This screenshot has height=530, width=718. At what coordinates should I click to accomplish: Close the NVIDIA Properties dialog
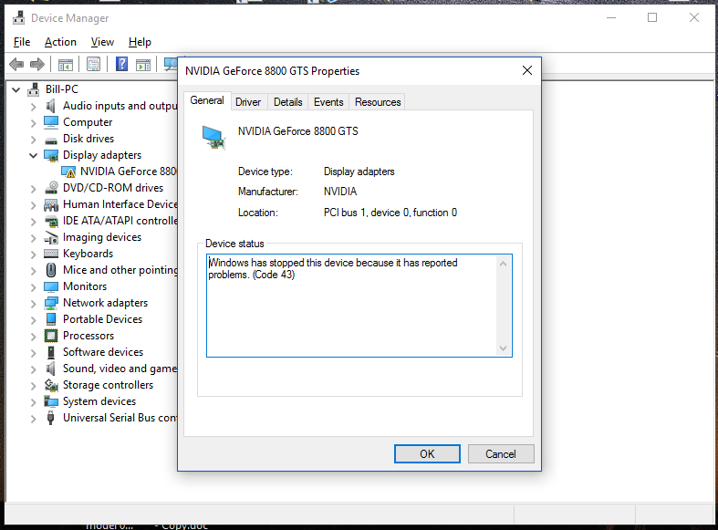pyautogui.click(x=527, y=70)
